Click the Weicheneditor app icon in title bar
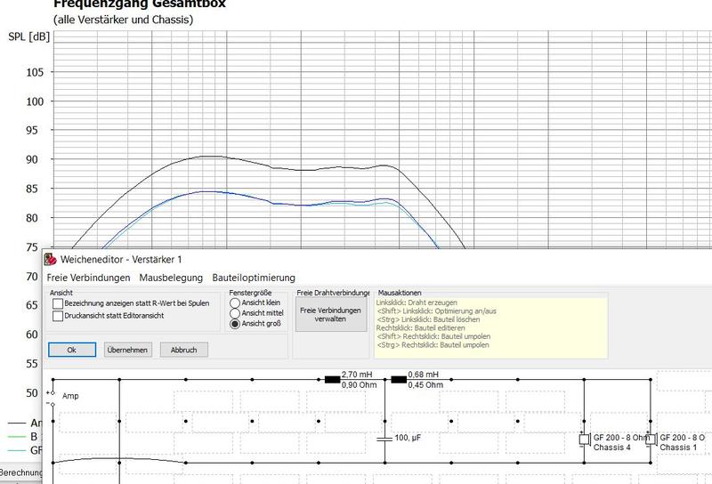 pyautogui.click(x=51, y=259)
